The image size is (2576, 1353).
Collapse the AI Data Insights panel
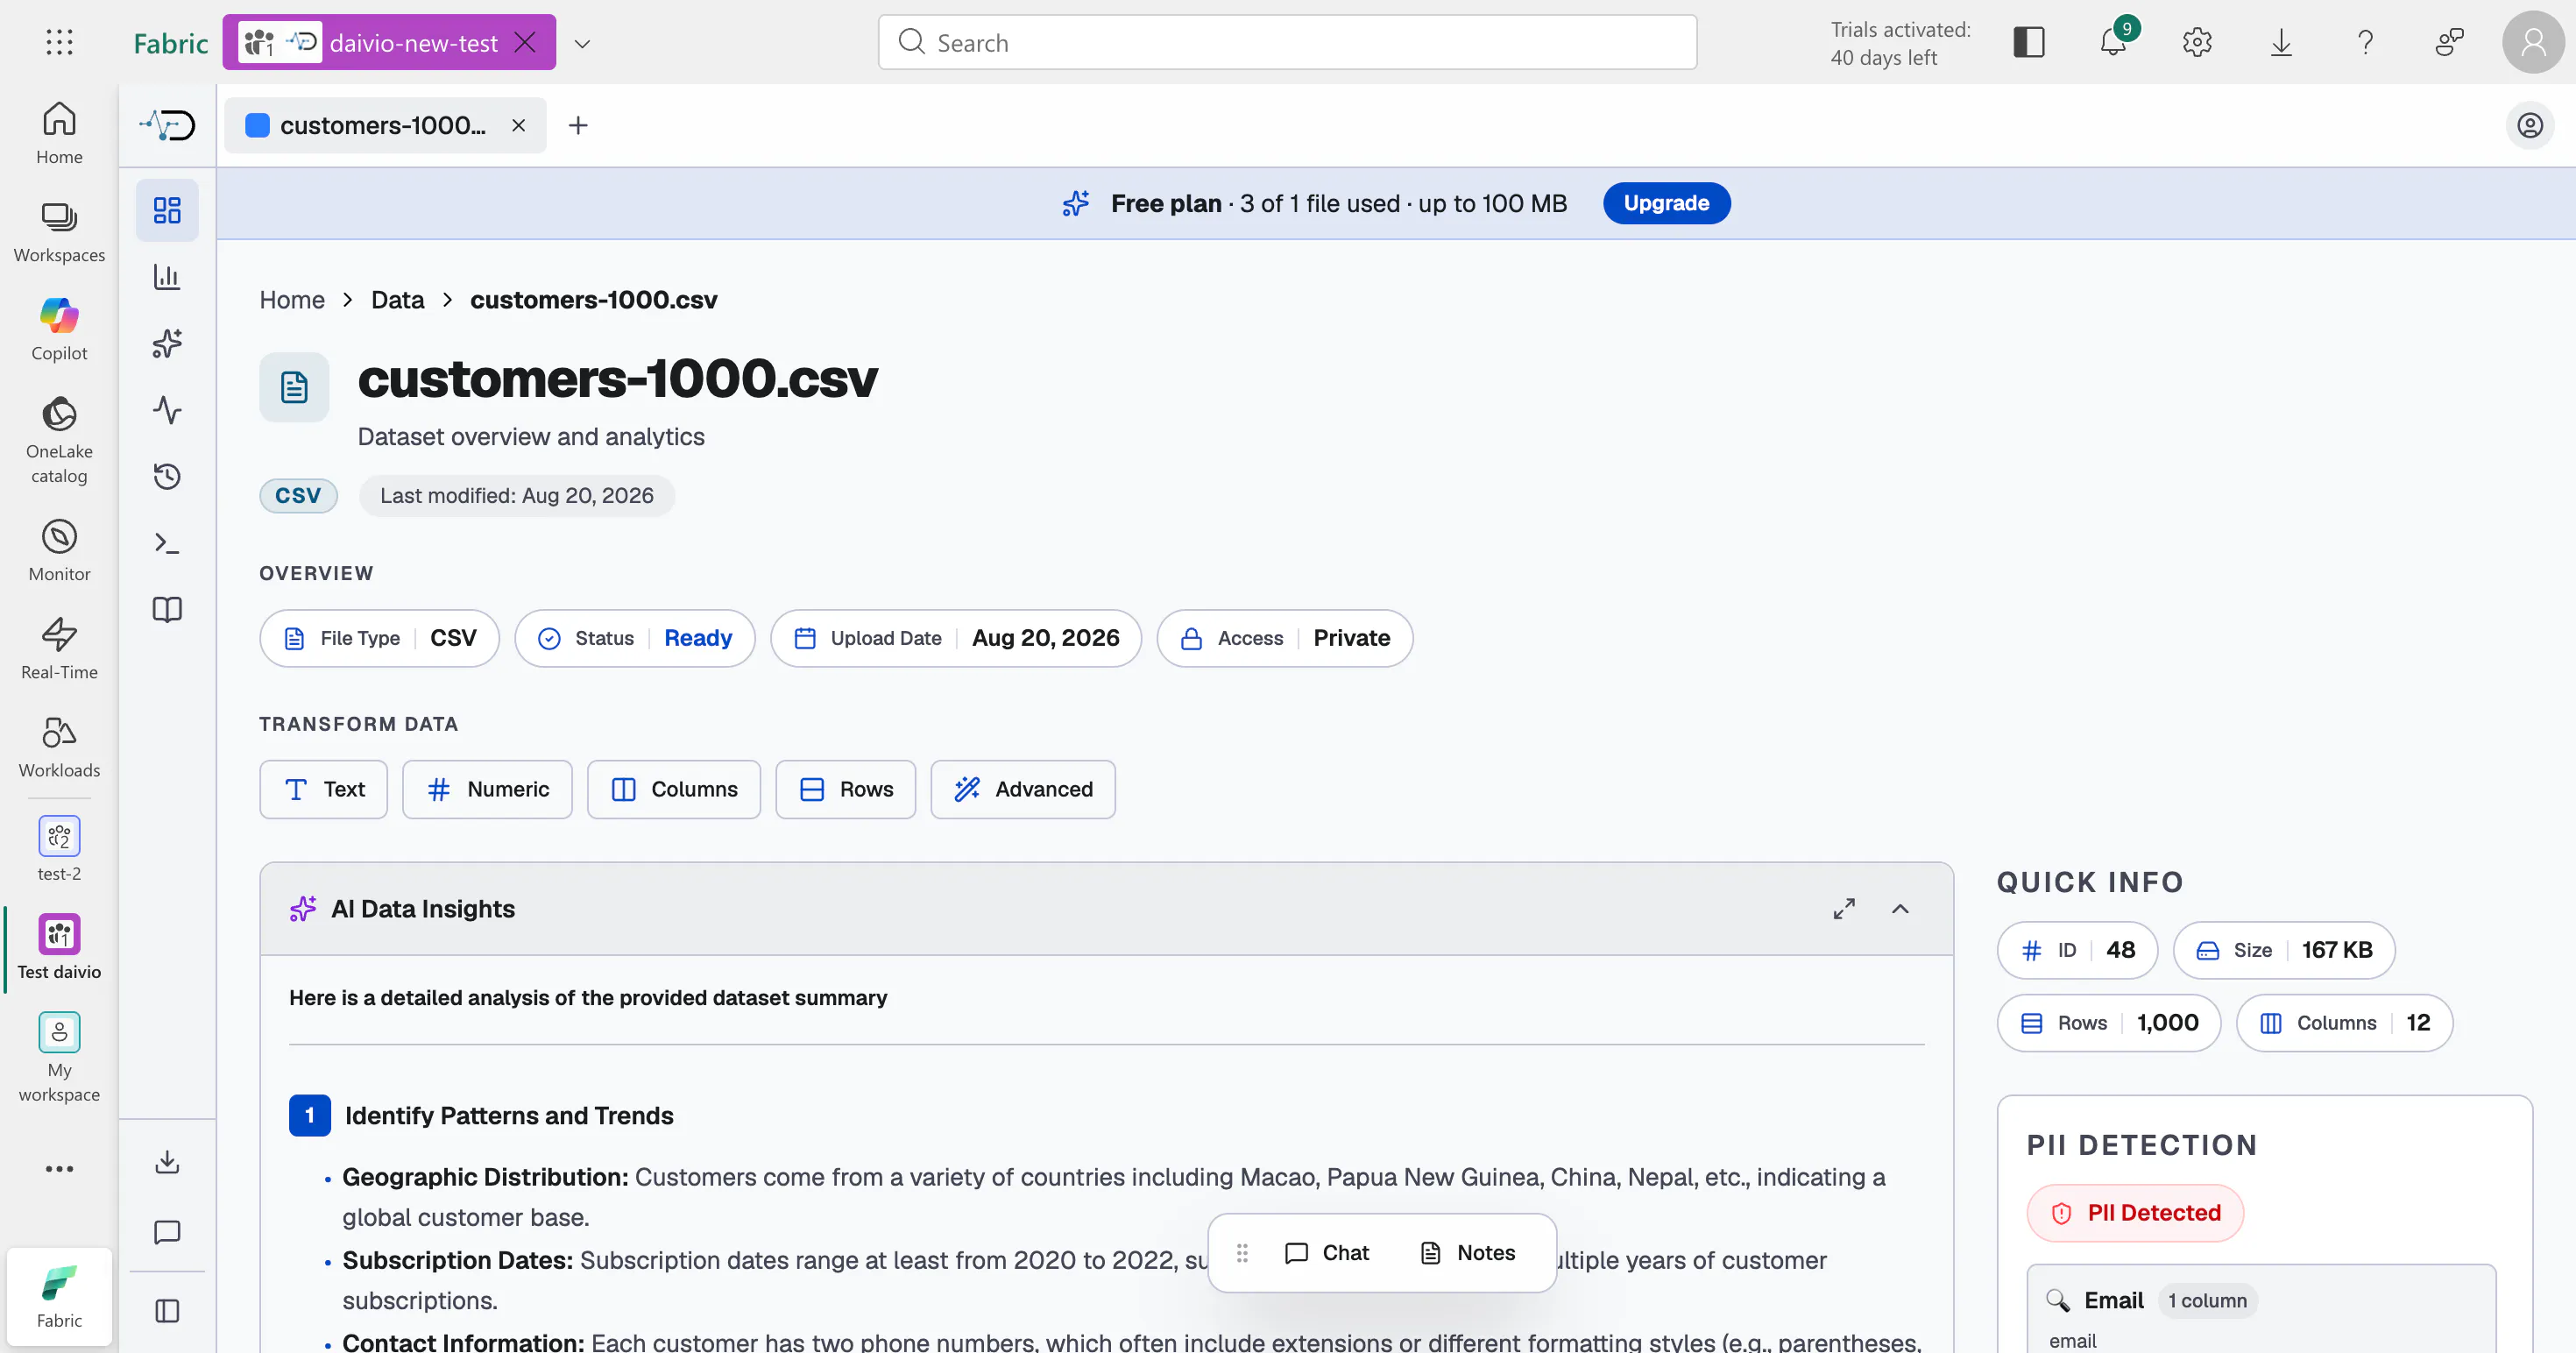coord(1900,908)
